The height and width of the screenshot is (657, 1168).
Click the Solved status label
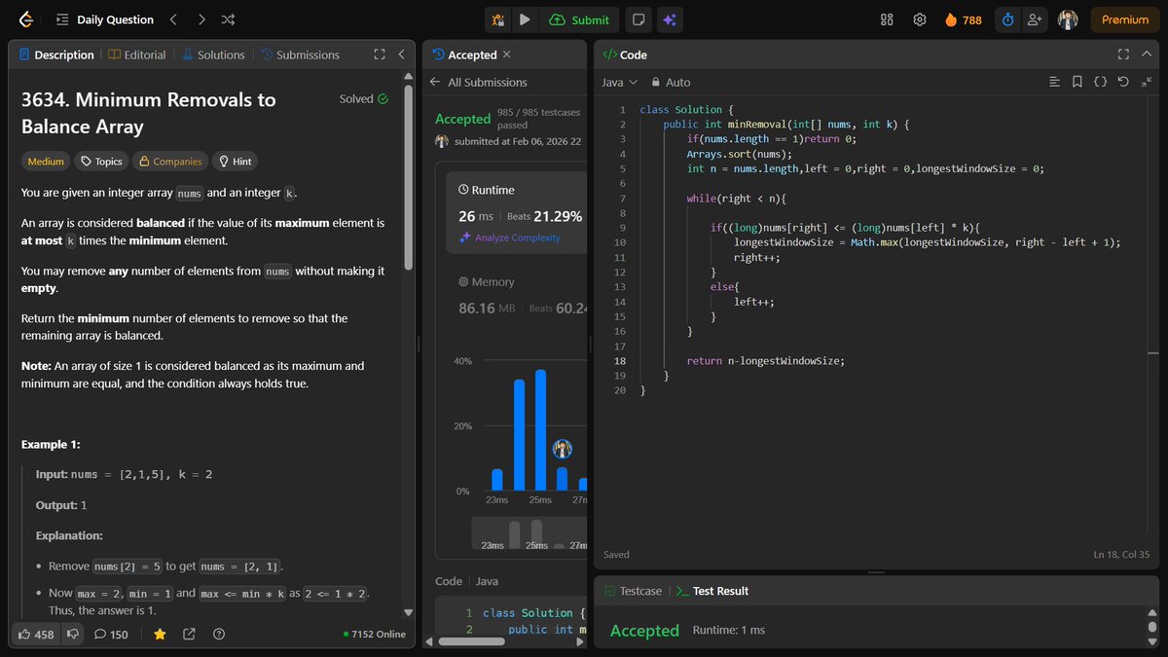363,99
